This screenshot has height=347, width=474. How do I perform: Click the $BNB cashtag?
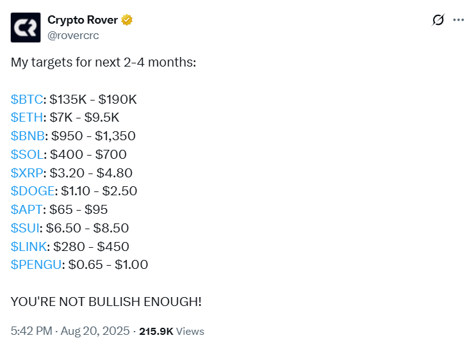click(x=28, y=136)
